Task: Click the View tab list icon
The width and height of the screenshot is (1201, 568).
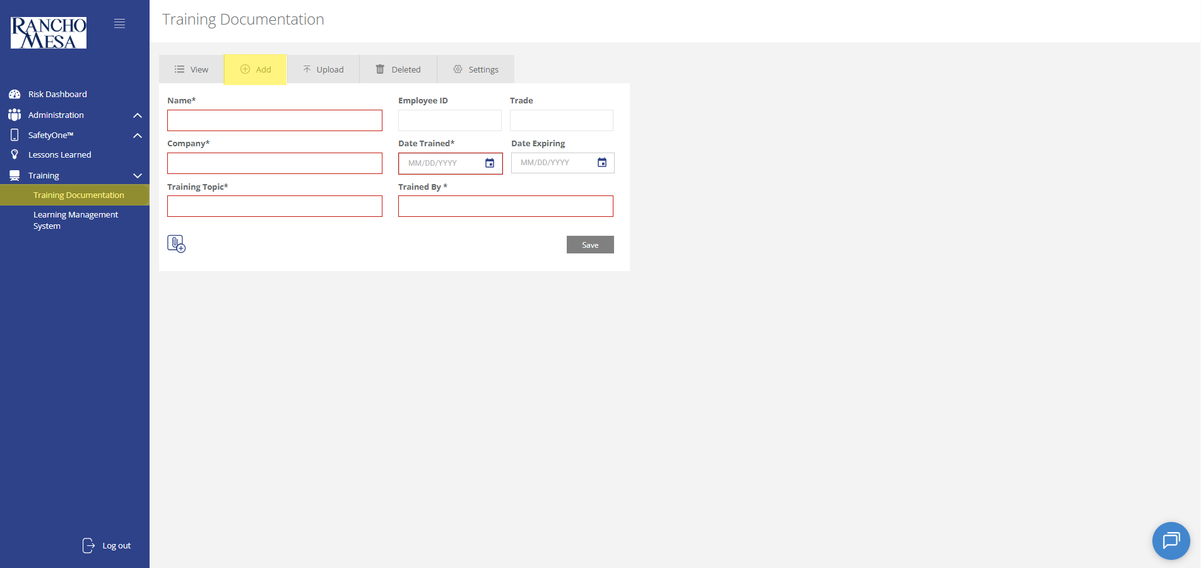Action: (x=180, y=69)
